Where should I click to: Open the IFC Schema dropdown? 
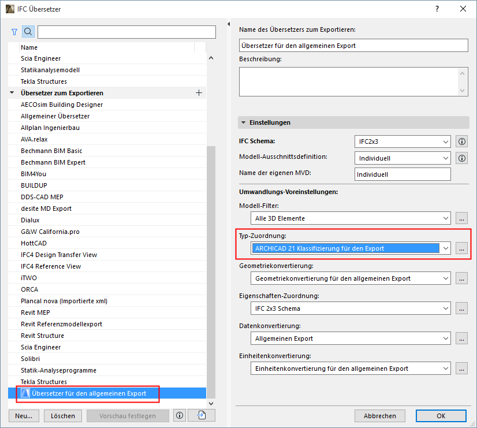click(x=403, y=142)
